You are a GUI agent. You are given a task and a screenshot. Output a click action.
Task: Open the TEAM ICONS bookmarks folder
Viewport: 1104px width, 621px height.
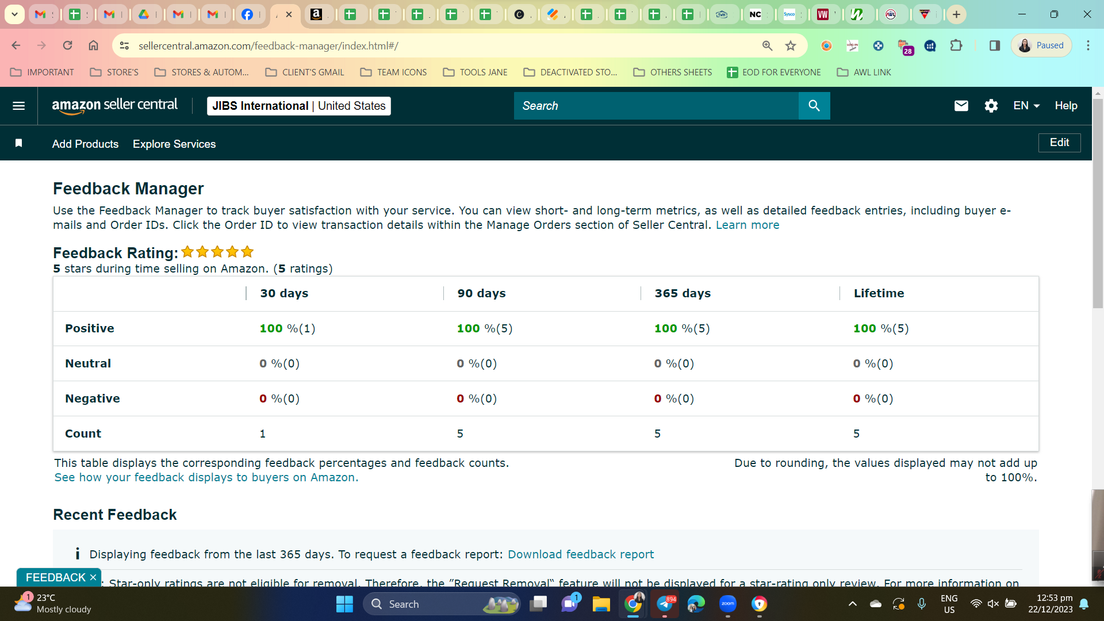pos(394,72)
